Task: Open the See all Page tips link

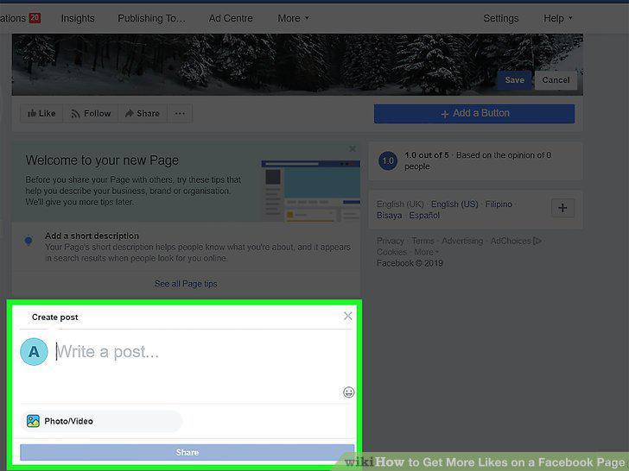Action: point(186,284)
